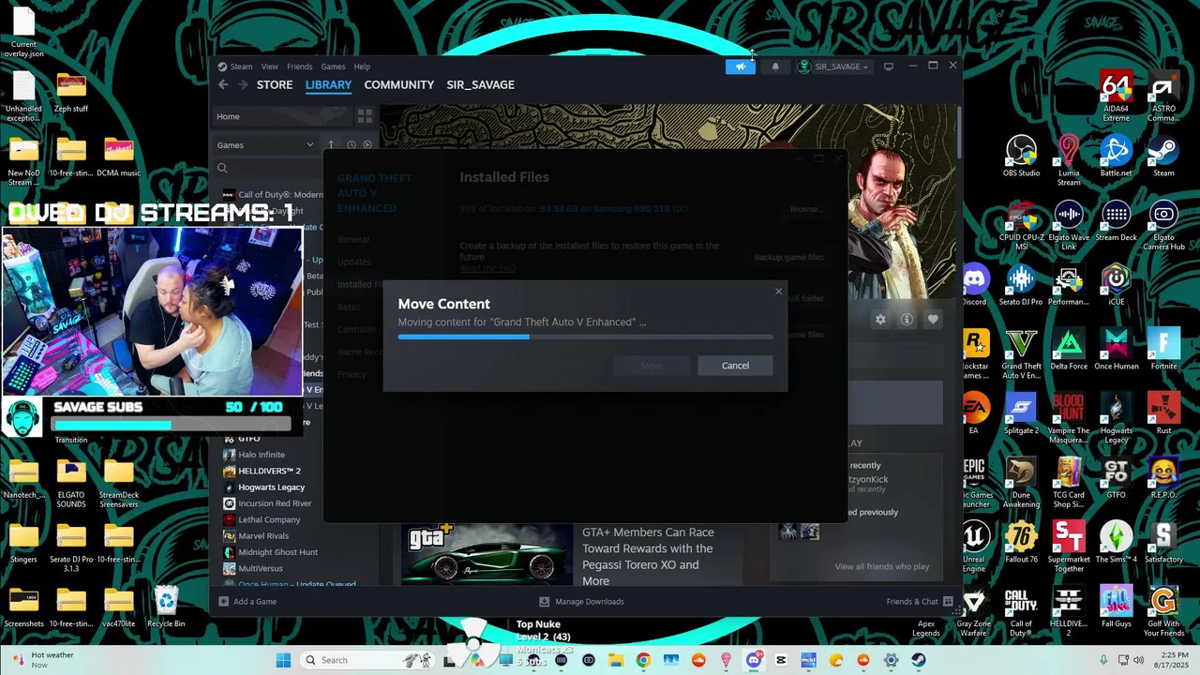Open Fortnite desktop icon
1200x675 pixels.
coord(1163,350)
